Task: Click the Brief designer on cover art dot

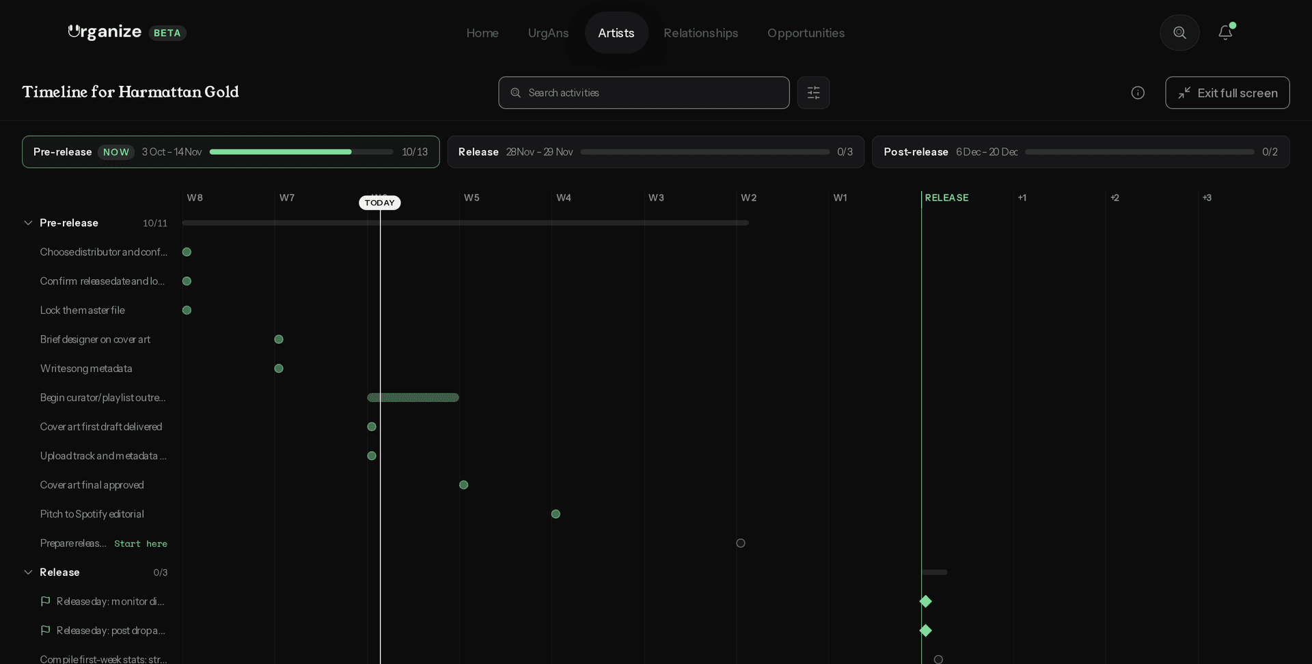Action: pyautogui.click(x=279, y=339)
